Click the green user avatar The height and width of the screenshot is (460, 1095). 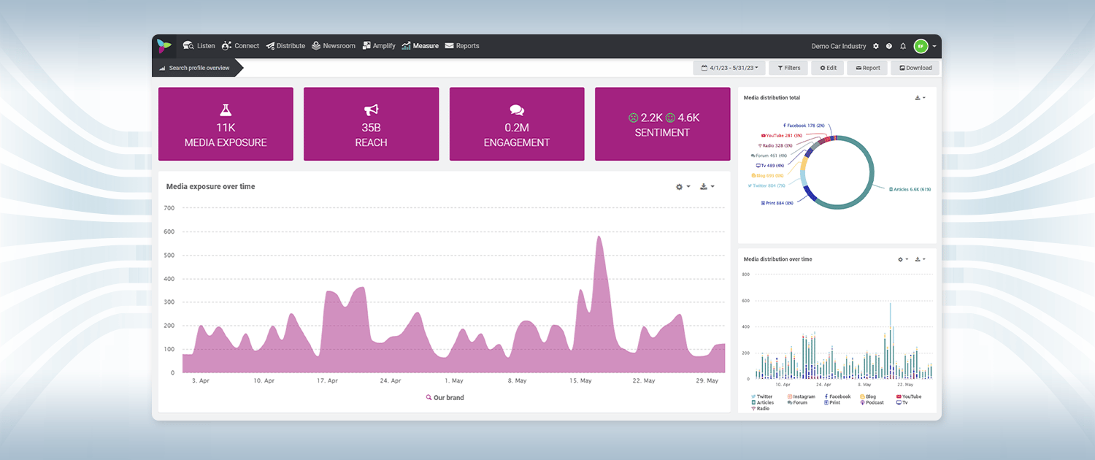[921, 46]
